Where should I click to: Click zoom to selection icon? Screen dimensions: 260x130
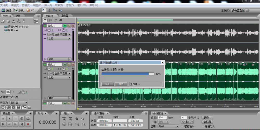pos(83,119)
